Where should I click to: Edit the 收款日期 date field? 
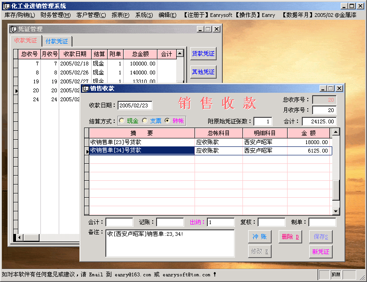click(135, 105)
